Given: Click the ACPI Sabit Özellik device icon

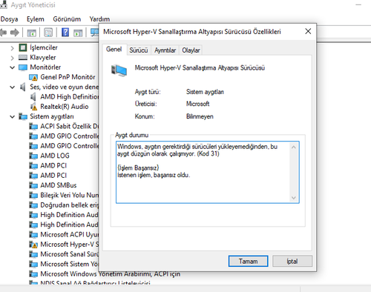Looking at the screenshot, I should (x=33, y=127).
